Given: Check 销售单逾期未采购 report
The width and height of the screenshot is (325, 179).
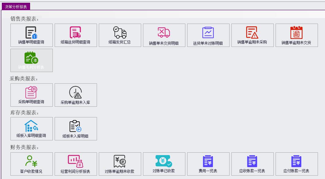Looking at the screenshot, I should [x=253, y=35].
